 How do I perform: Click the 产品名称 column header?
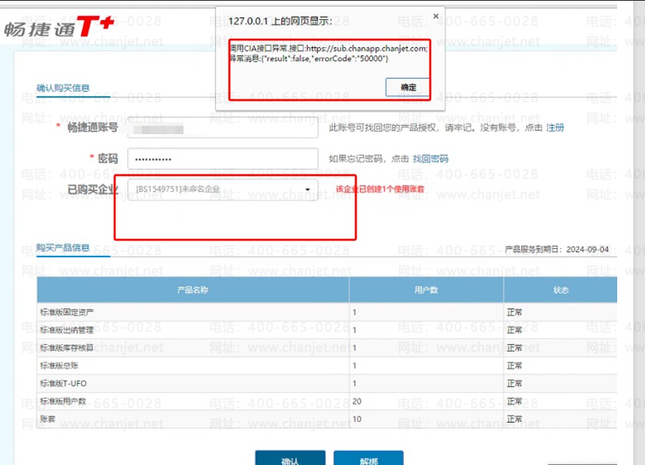[193, 291]
